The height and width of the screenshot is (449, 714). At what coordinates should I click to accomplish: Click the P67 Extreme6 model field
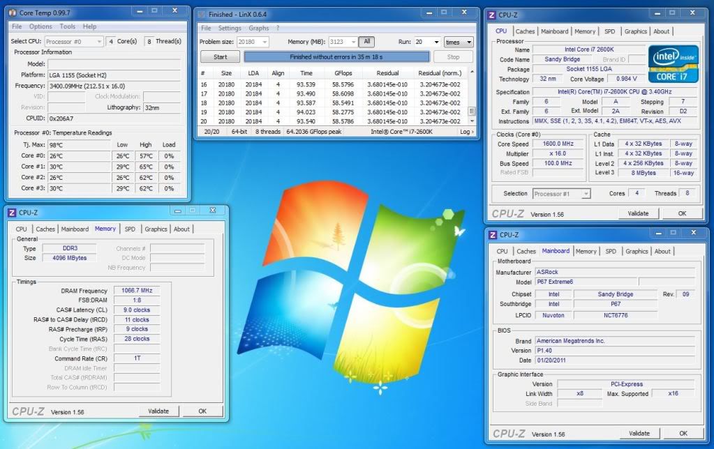(586, 282)
